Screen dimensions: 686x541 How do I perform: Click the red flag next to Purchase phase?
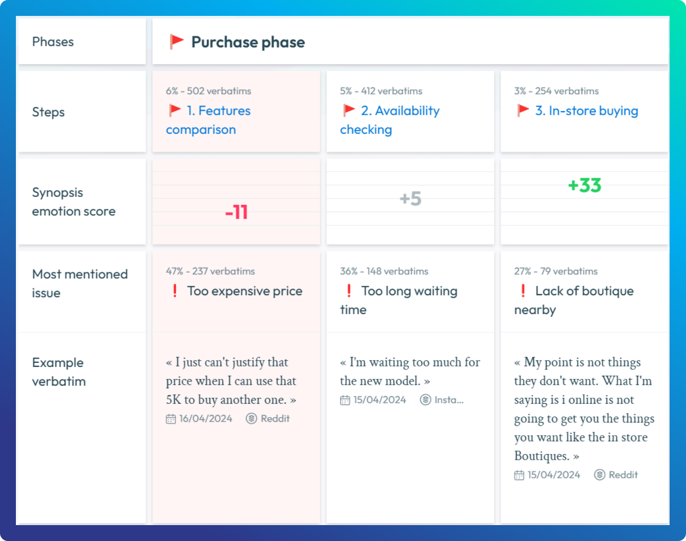coord(176,42)
